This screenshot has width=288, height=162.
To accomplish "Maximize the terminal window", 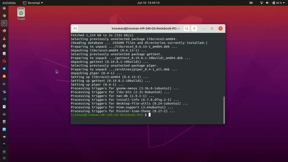I will pos(212,28).
